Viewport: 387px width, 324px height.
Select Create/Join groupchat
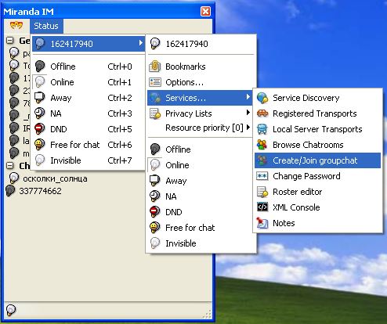pyautogui.click(x=317, y=160)
